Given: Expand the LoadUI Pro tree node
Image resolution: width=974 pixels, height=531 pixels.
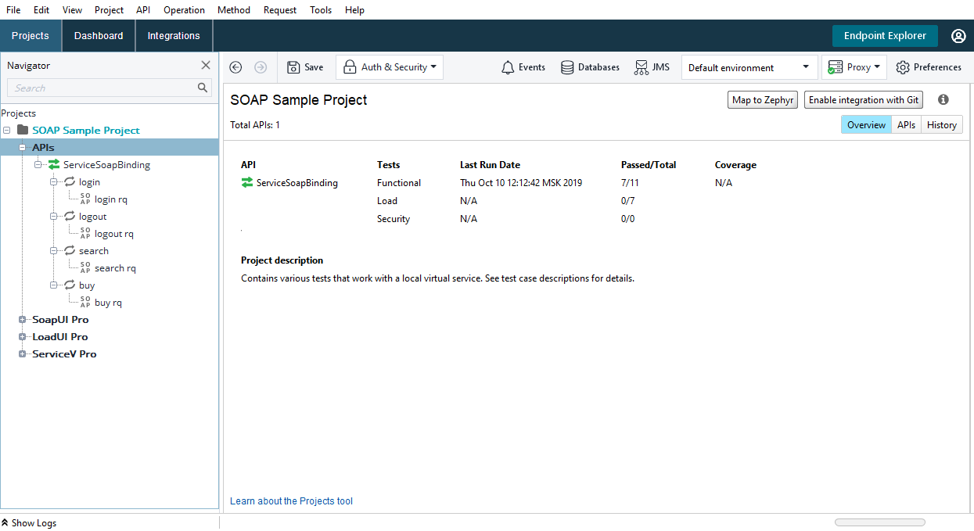Looking at the screenshot, I should click(23, 337).
